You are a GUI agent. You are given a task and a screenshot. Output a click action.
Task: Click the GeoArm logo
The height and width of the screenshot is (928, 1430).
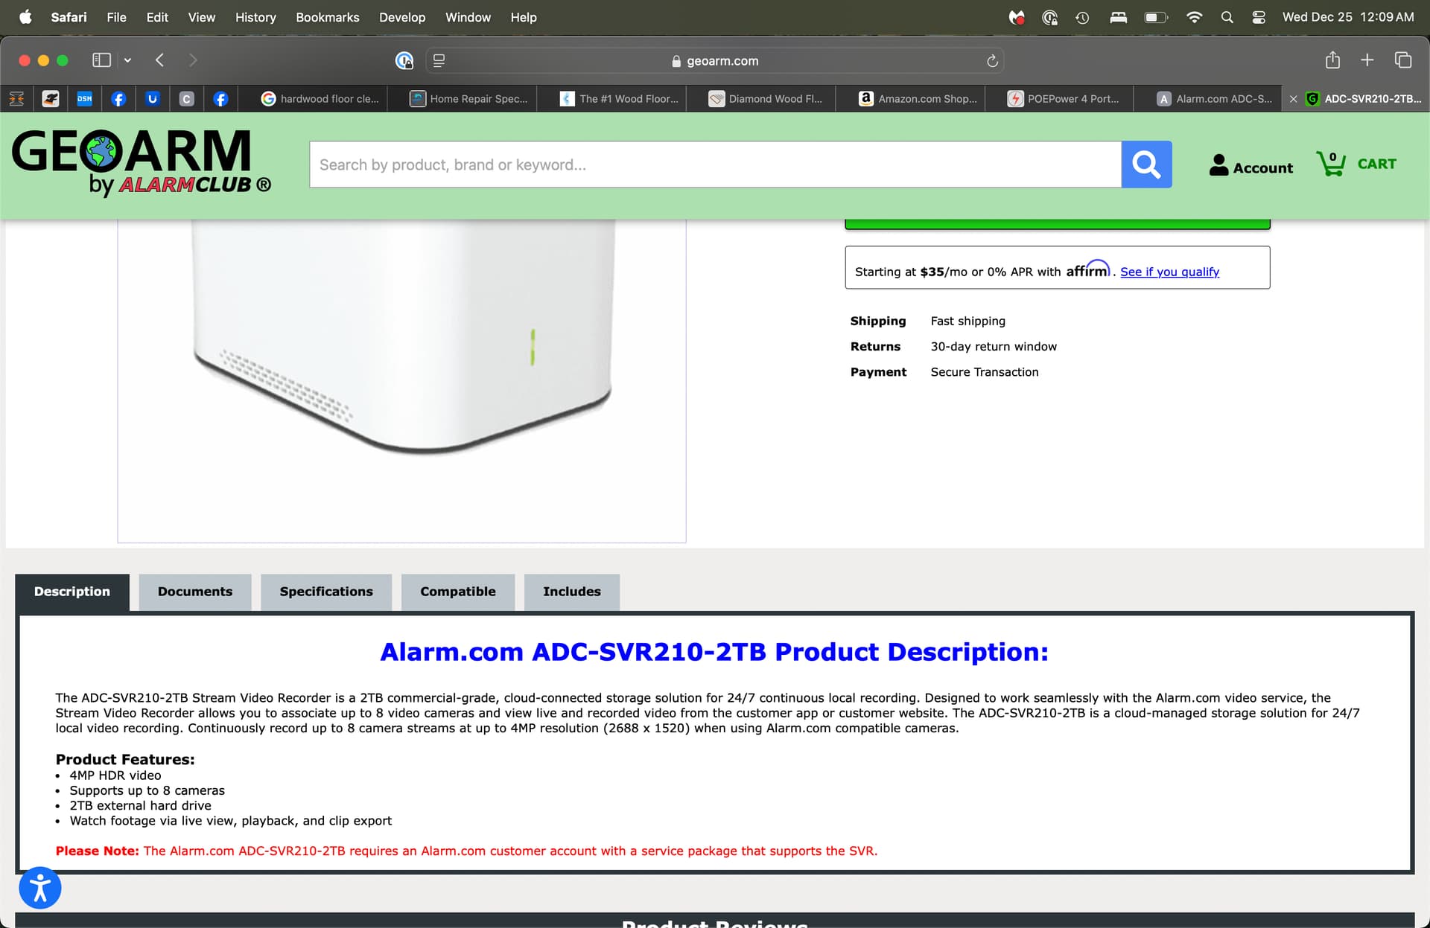click(x=142, y=162)
